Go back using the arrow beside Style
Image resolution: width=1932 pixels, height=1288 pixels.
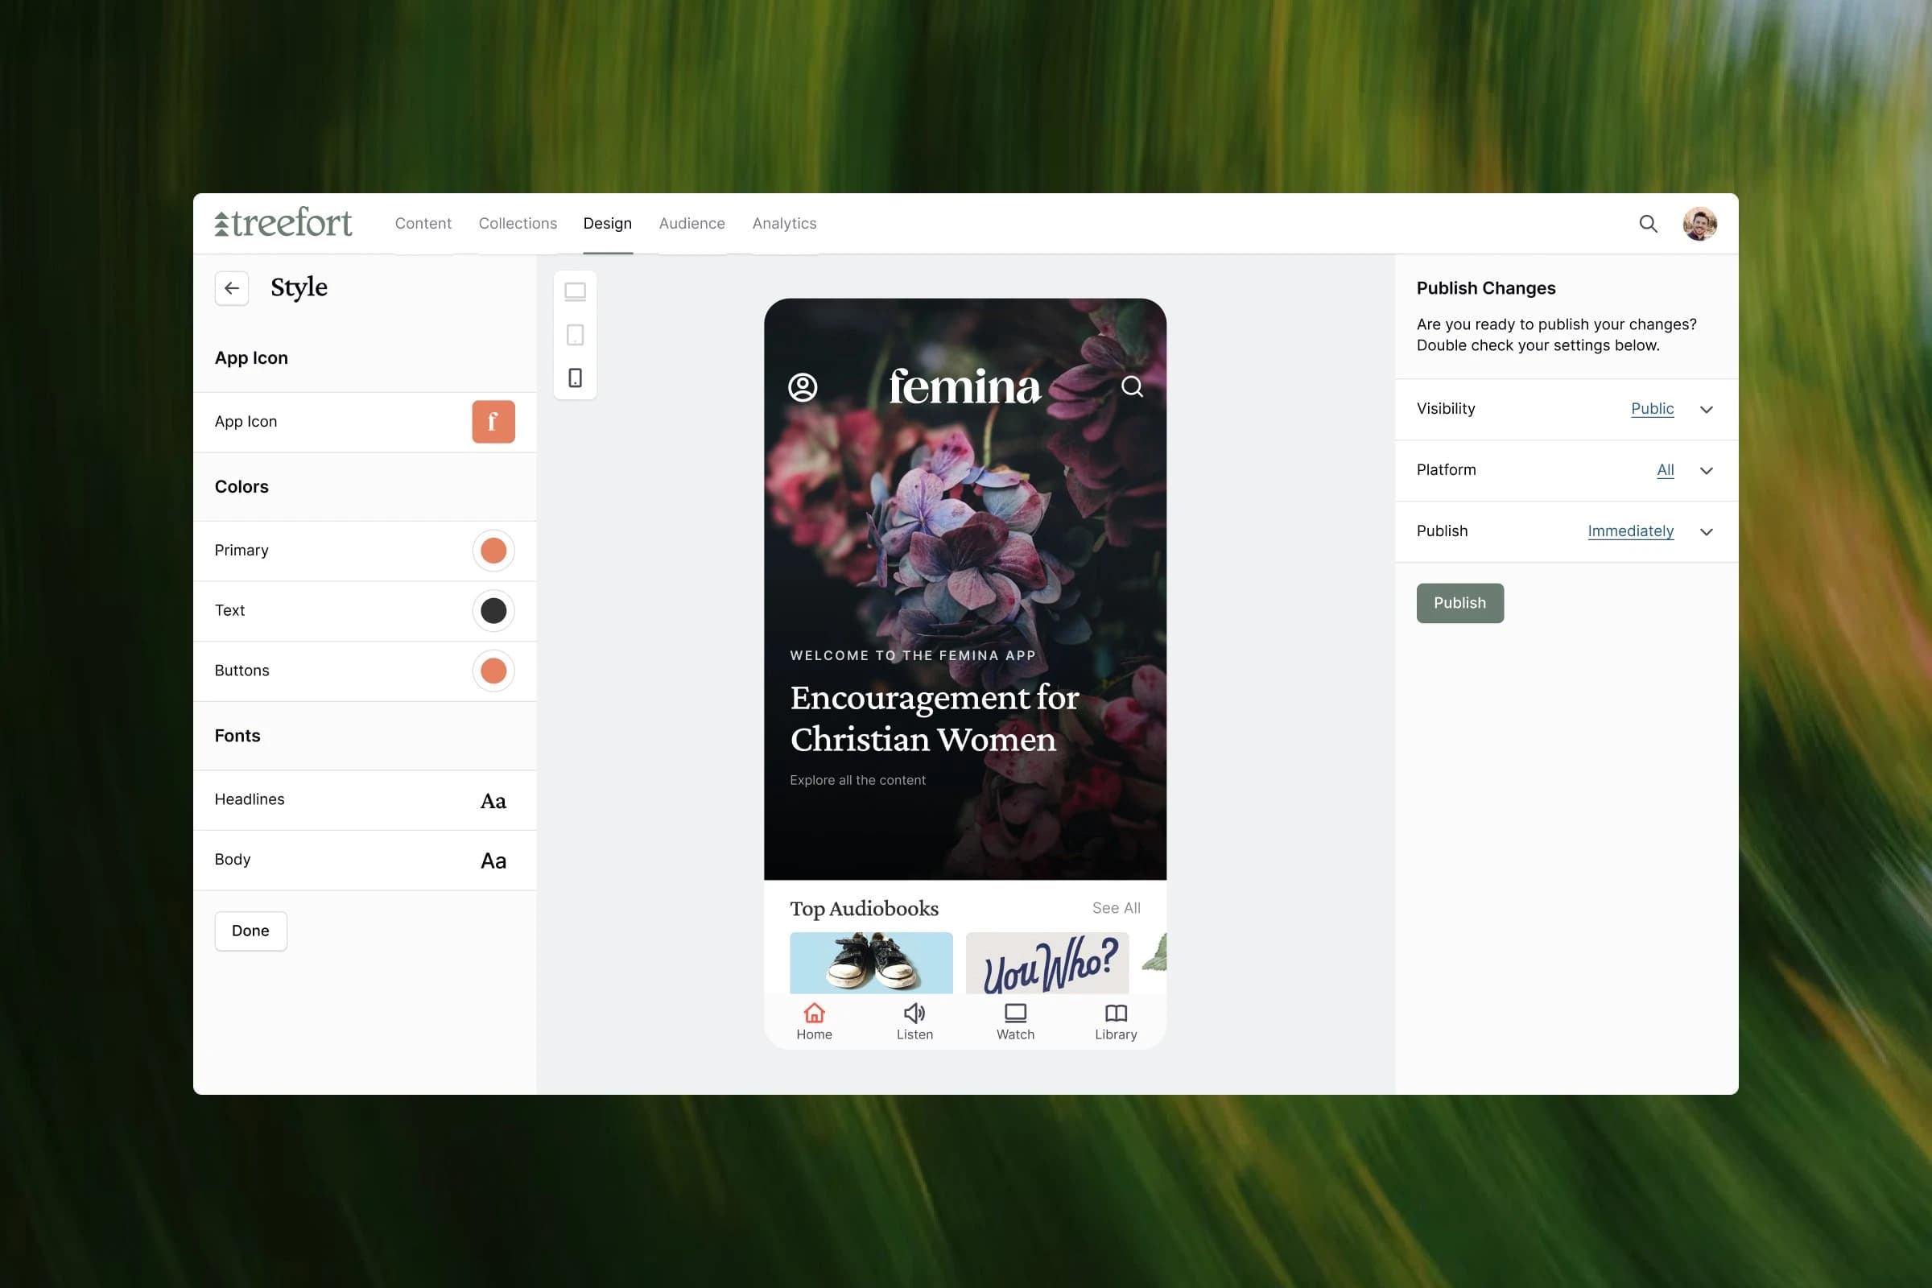[x=232, y=288]
